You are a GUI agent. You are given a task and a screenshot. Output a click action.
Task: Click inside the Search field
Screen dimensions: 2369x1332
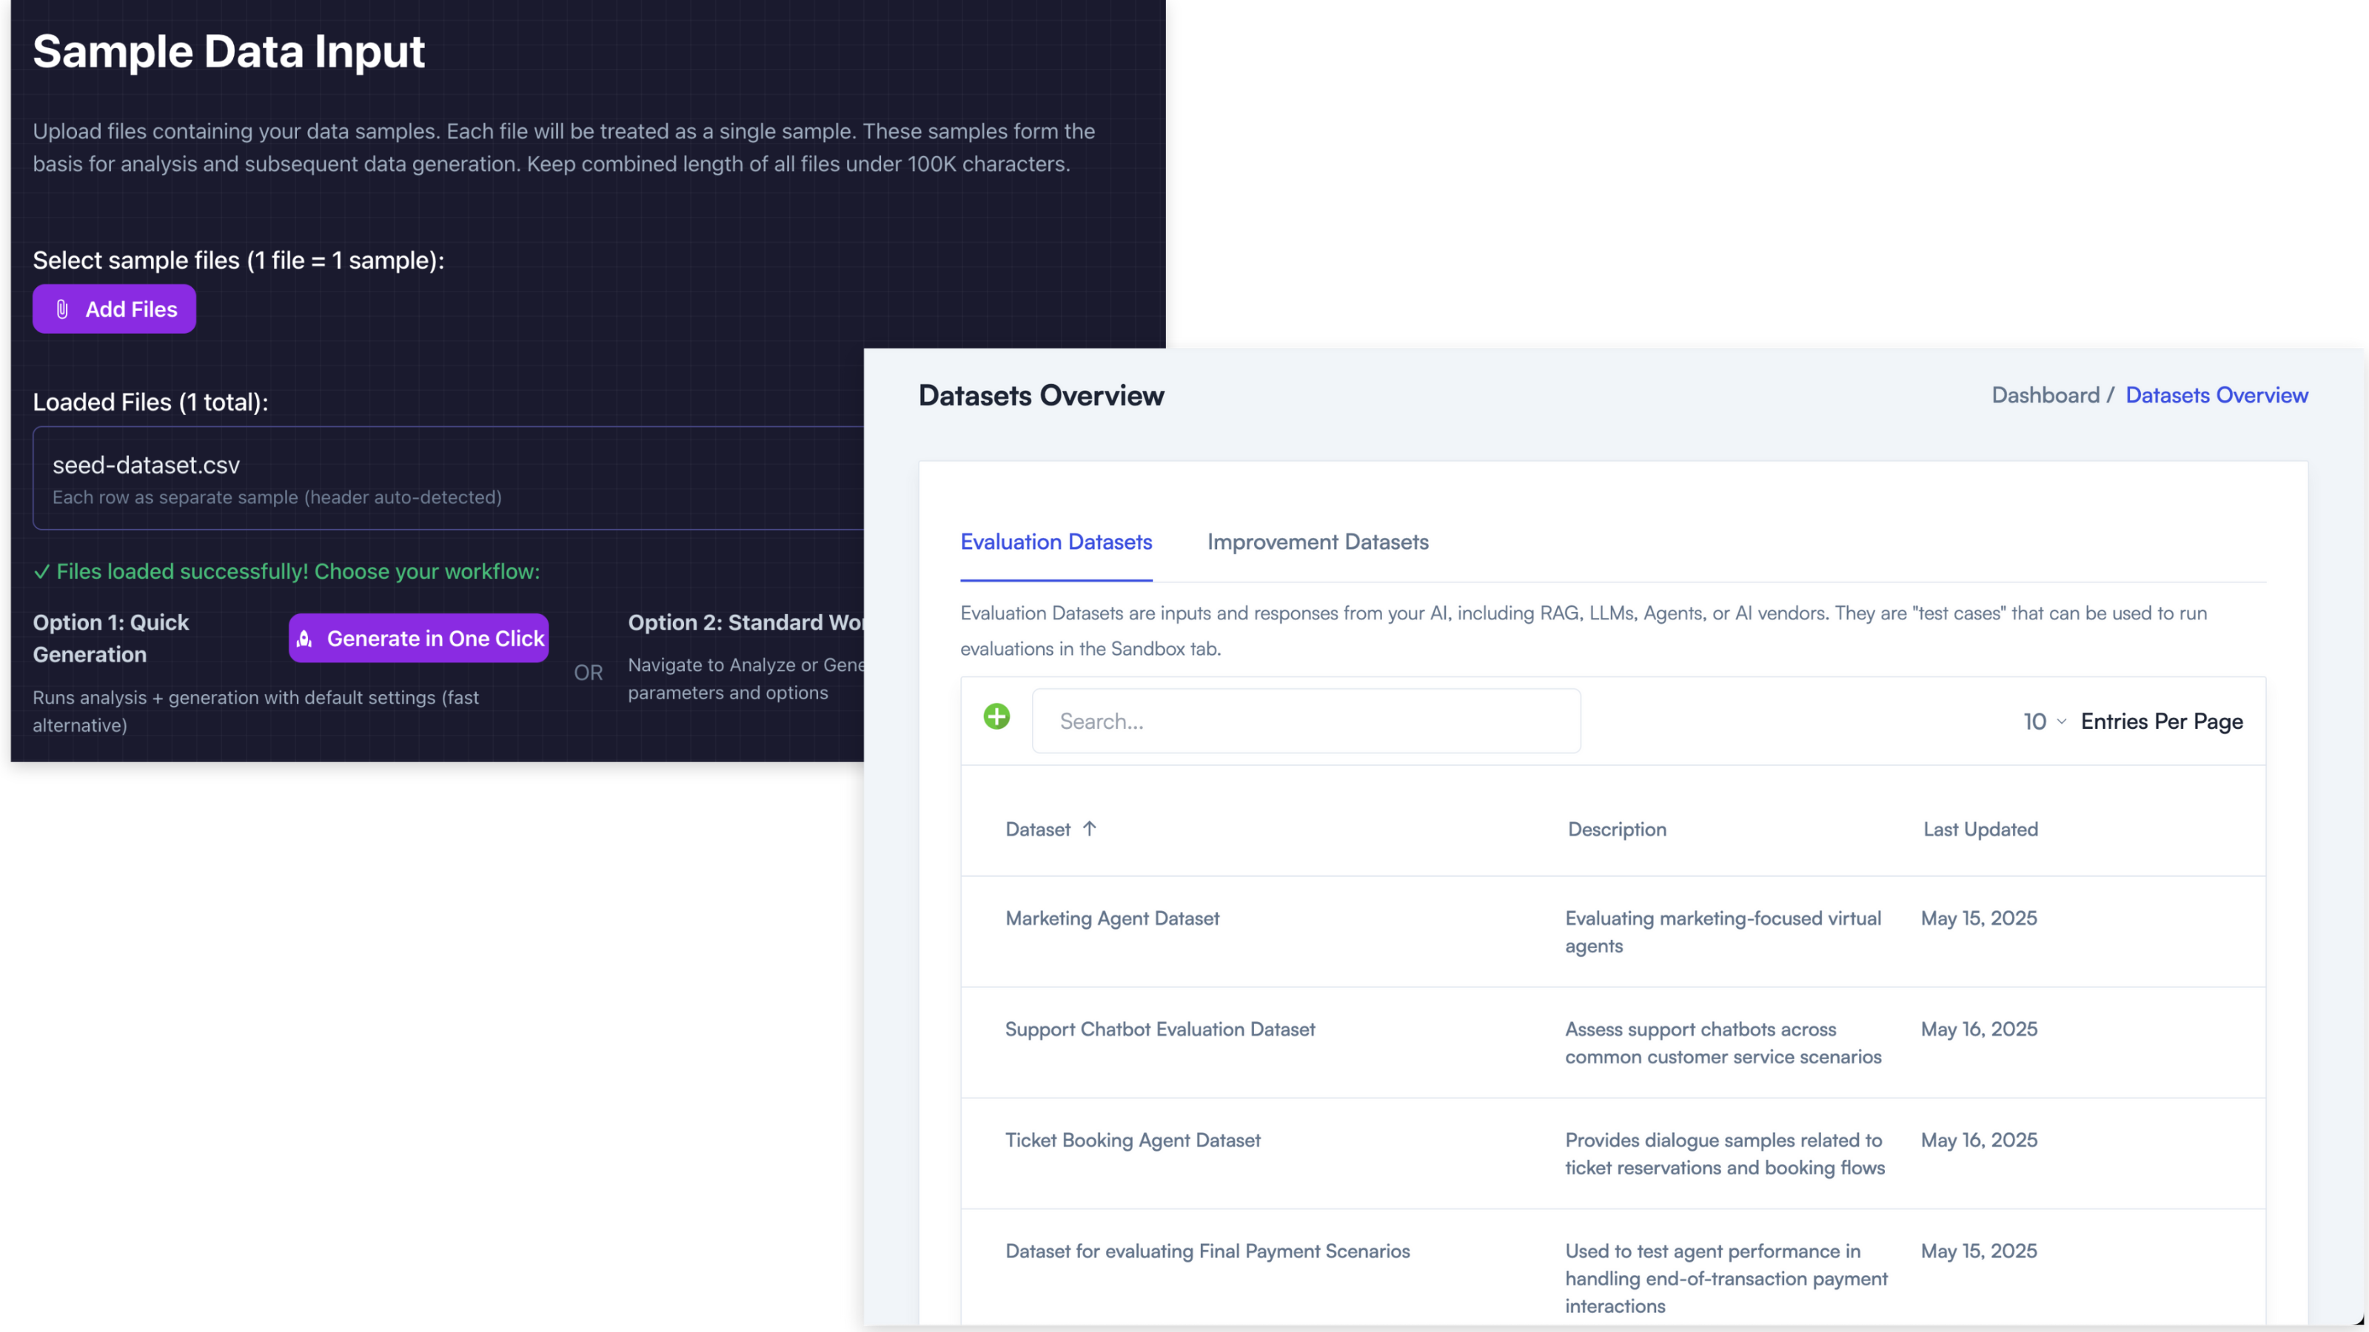tap(1305, 721)
